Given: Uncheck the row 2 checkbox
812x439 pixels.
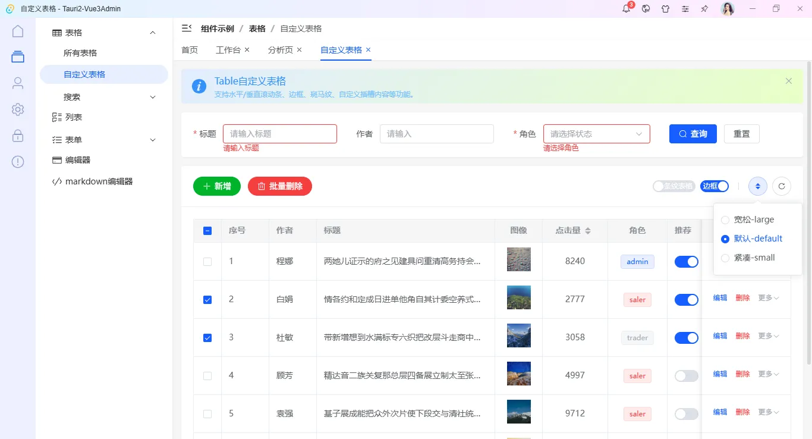Looking at the screenshot, I should (x=207, y=299).
